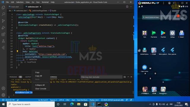
Task: Select the Debug Console panel tab
Action: click(x=53, y=77)
